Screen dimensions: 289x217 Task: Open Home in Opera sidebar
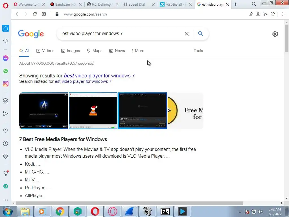(x=6, y=28)
